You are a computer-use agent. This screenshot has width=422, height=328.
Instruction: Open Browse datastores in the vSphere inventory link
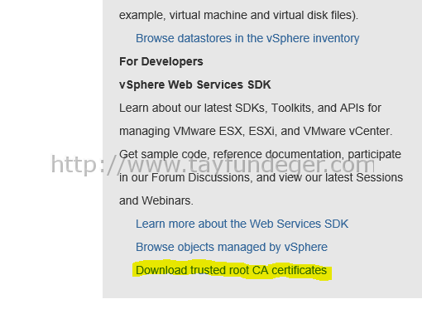click(247, 38)
